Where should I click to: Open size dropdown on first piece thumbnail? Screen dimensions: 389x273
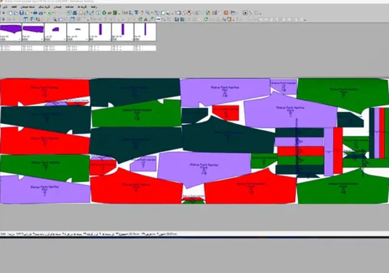click(19, 39)
